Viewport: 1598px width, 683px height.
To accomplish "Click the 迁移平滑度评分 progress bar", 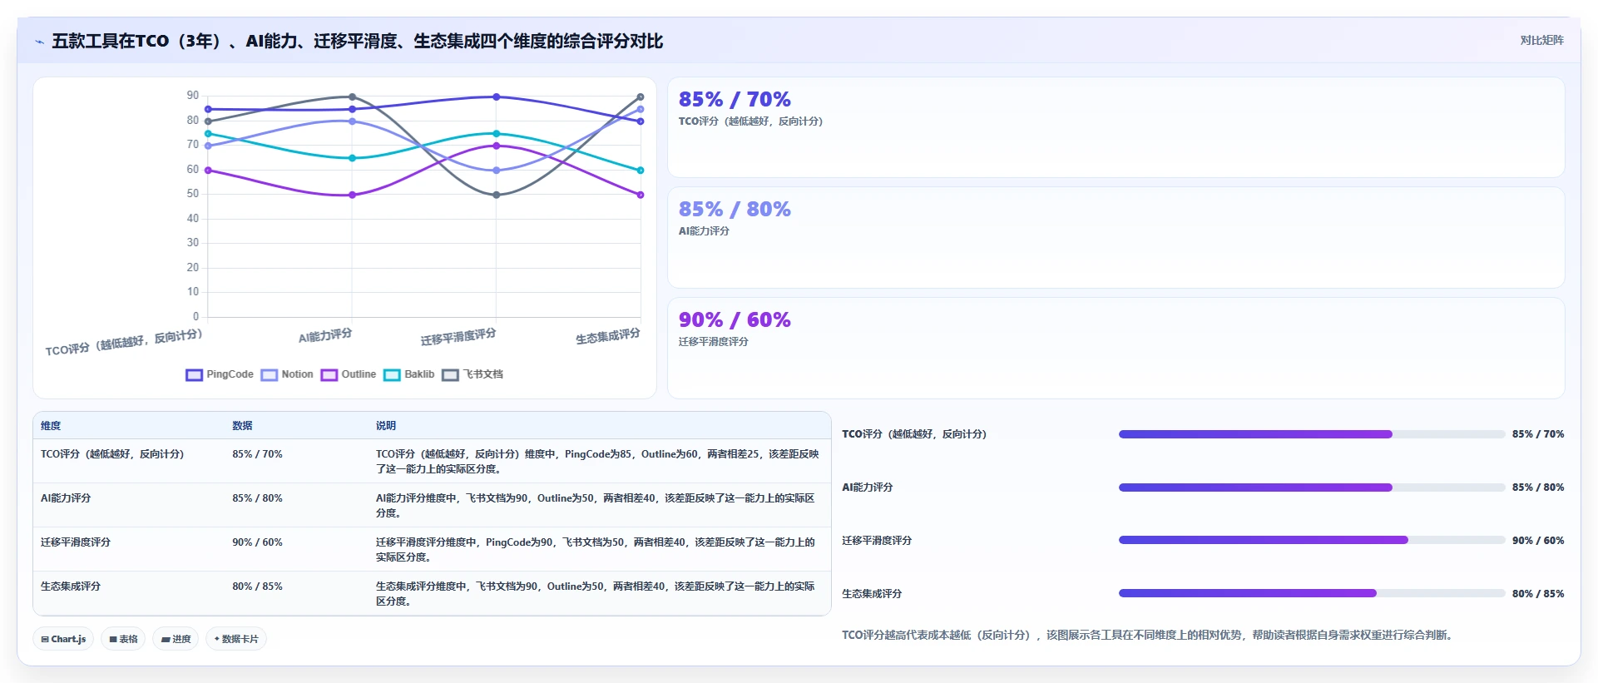I will point(1312,540).
